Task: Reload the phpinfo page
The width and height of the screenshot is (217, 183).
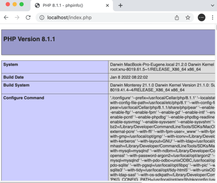Action: tap(28, 18)
